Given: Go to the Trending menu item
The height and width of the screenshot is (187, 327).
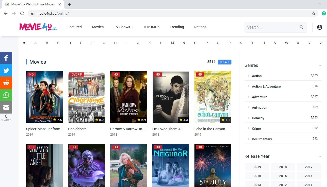Looking at the screenshot, I should [x=177, y=27].
